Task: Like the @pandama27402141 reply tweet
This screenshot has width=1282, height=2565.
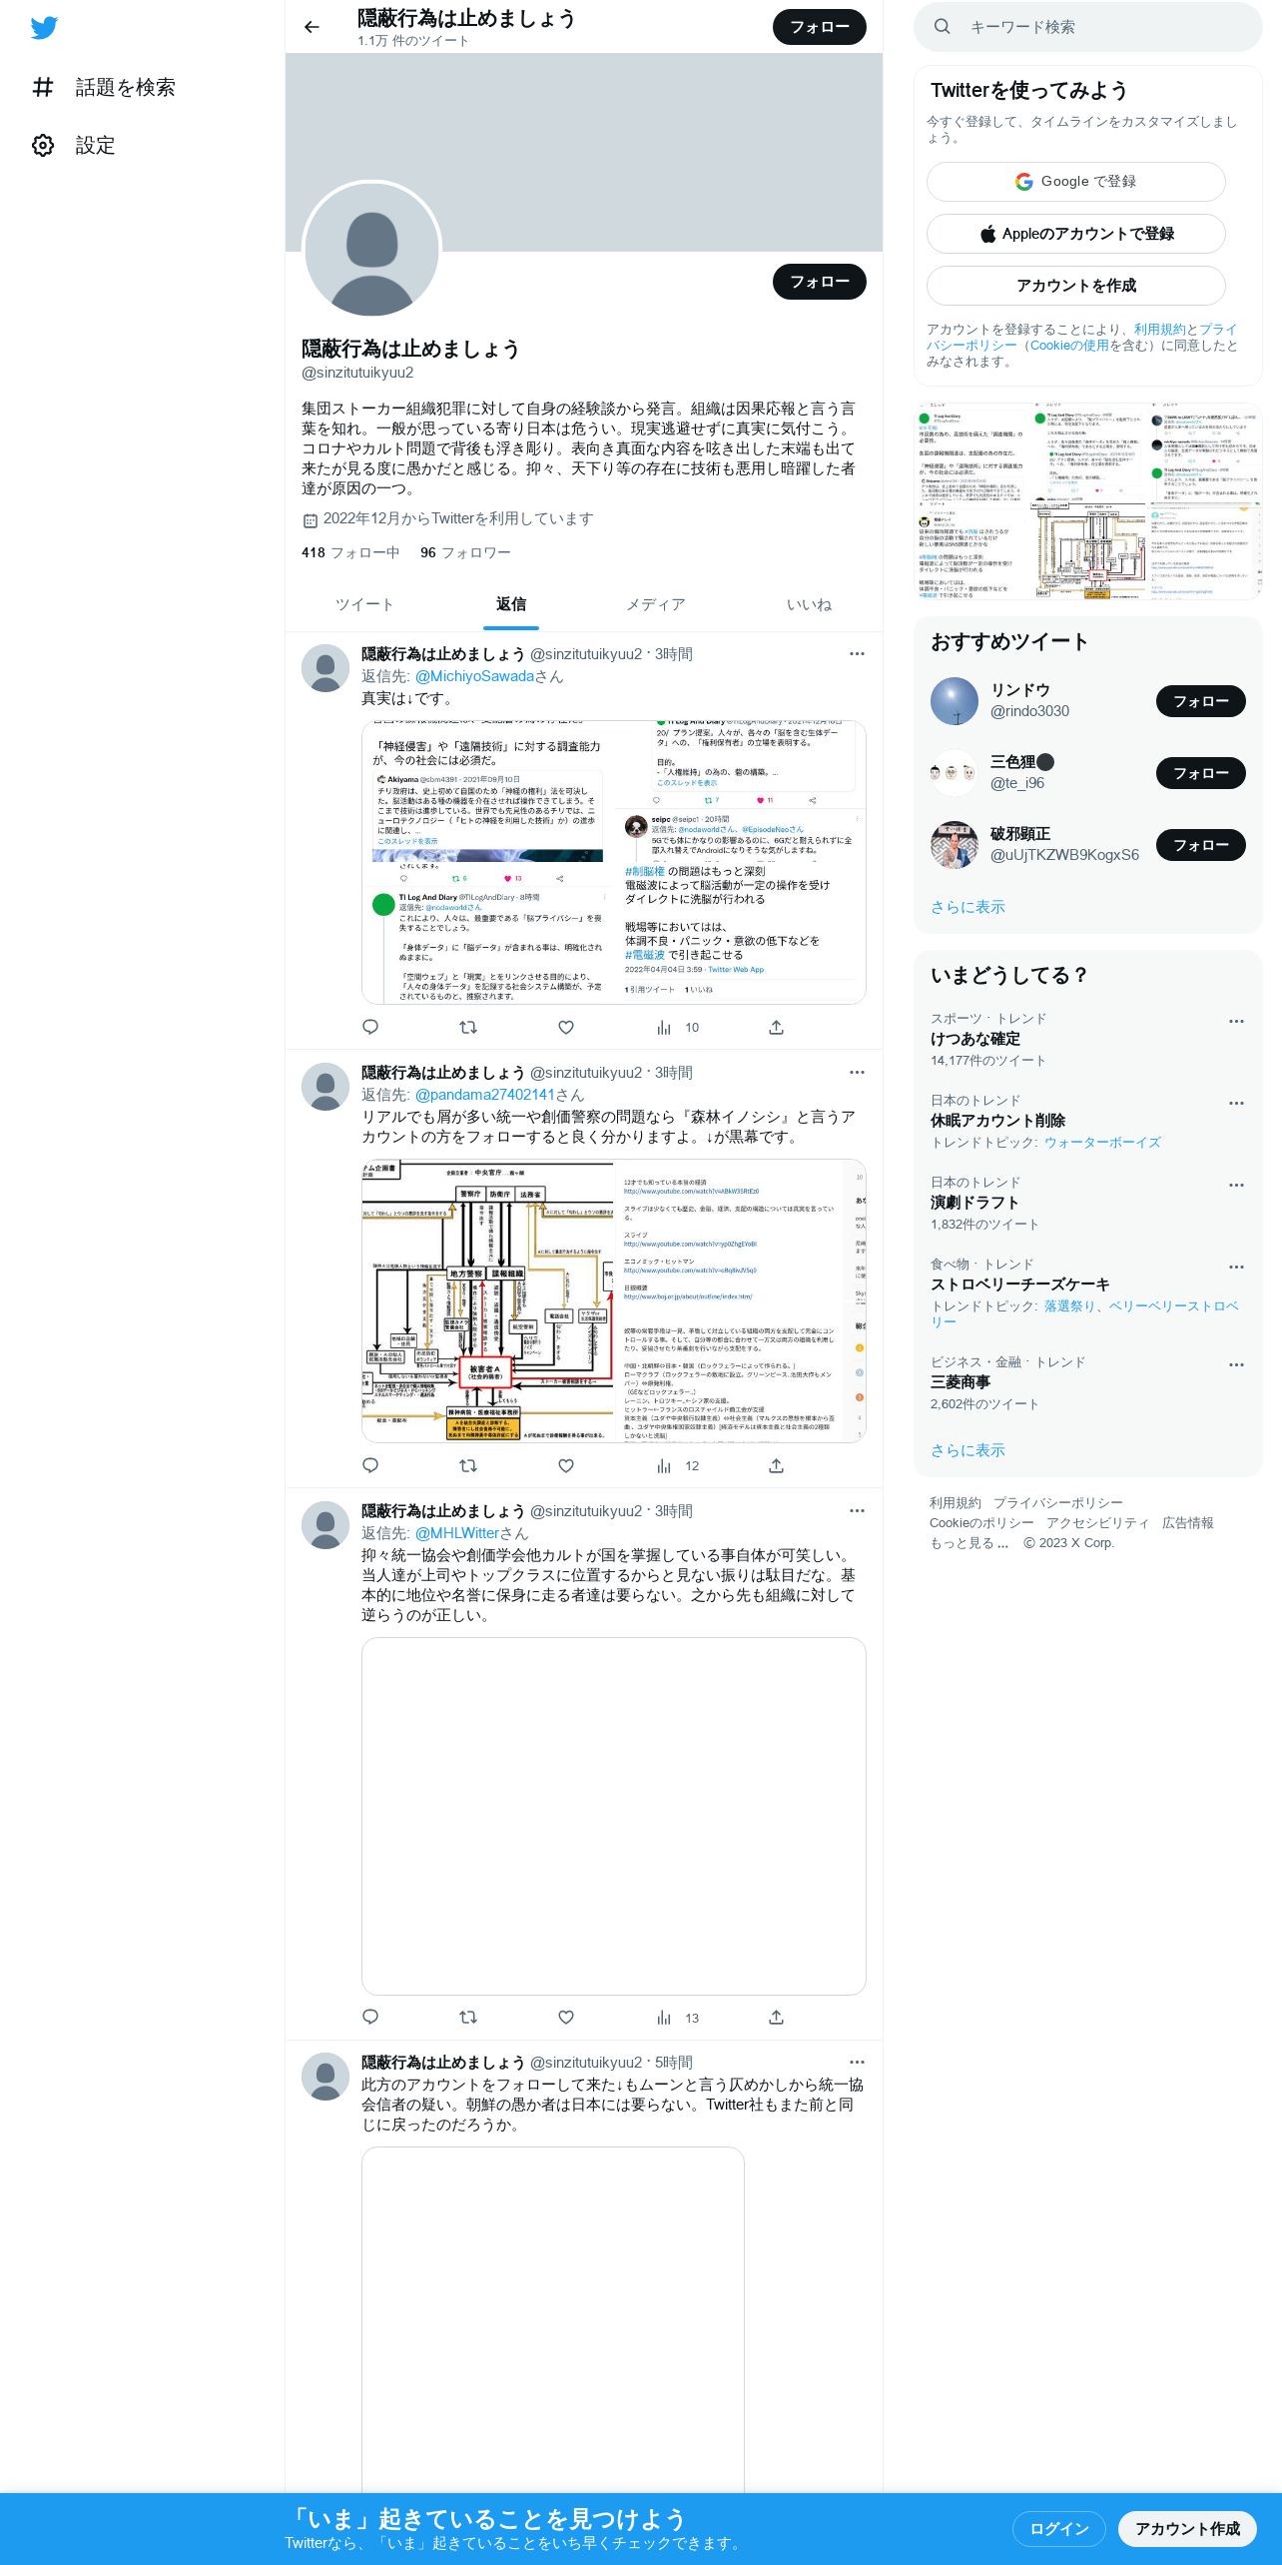Action: coord(566,1465)
